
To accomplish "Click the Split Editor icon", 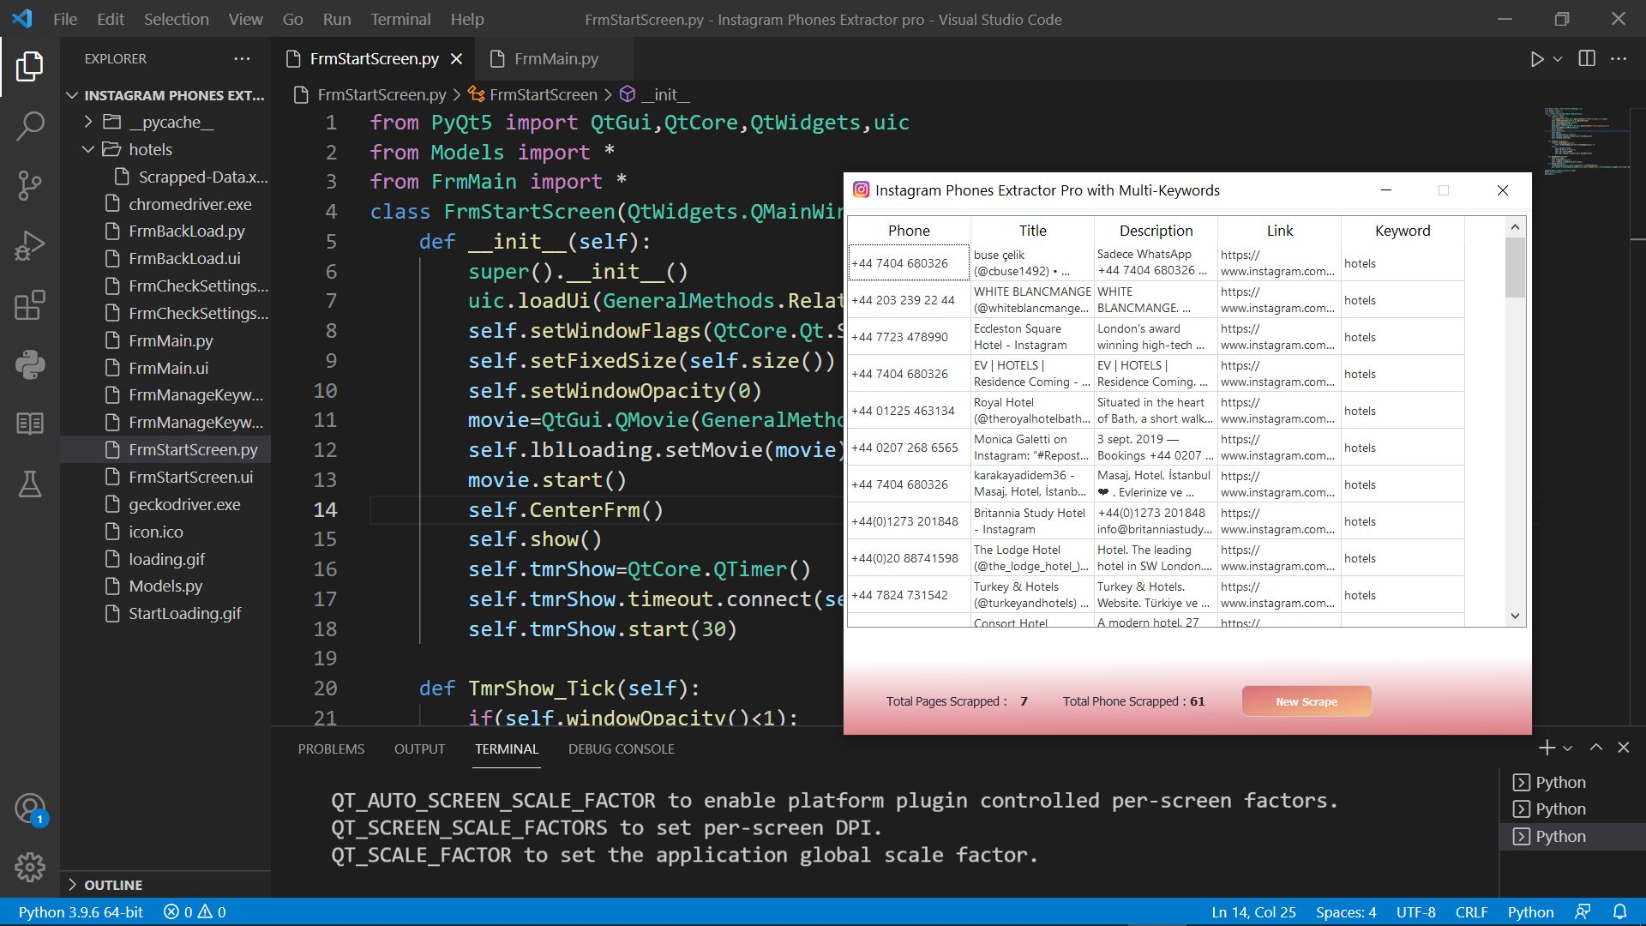I will click(1587, 58).
